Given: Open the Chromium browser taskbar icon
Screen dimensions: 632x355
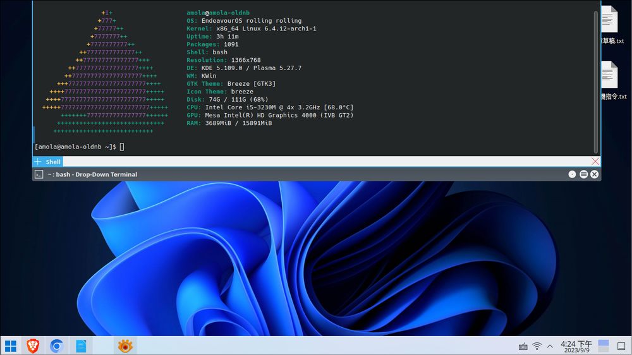Looking at the screenshot, I should pos(56,346).
